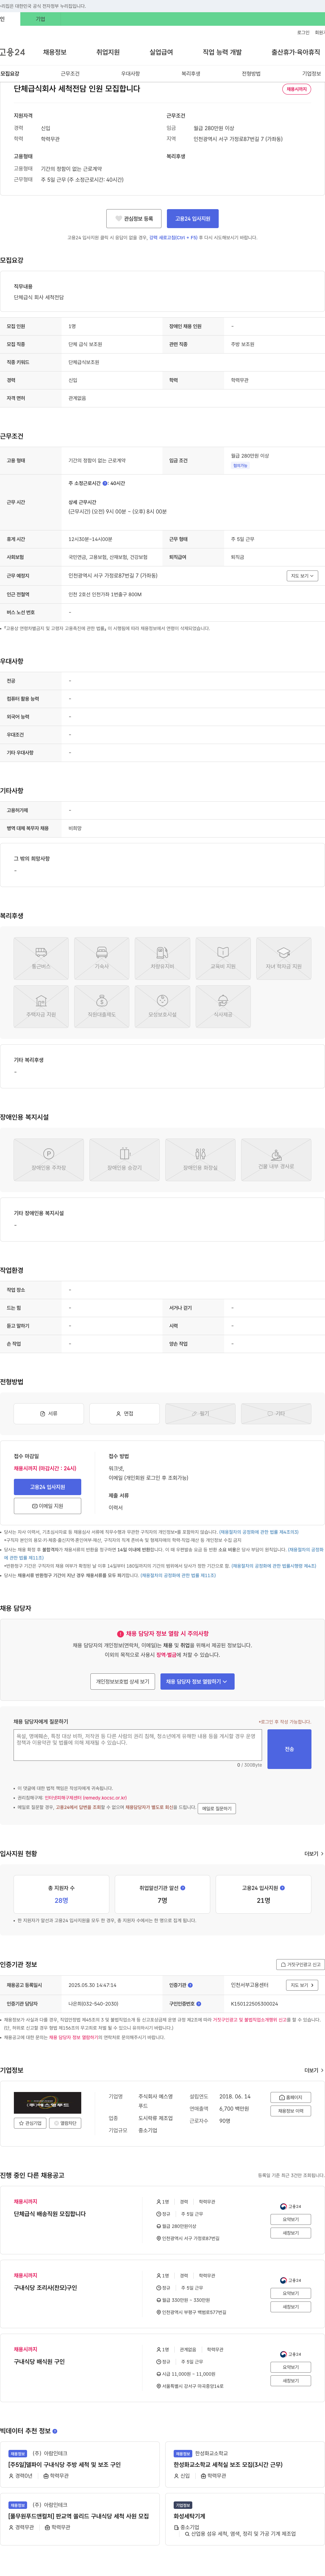Click the 통근버스 welfare icon
Viewport: 325px width, 2576px height.
tap(41, 958)
